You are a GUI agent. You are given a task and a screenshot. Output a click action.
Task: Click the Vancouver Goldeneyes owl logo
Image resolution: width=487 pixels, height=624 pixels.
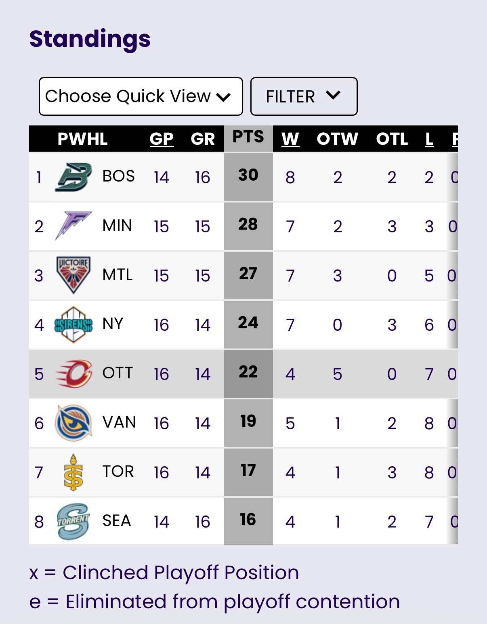pyautogui.click(x=73, y=423)
